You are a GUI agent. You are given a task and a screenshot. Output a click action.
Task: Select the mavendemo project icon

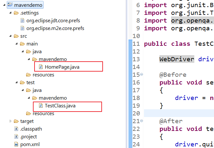click(10, 5)
